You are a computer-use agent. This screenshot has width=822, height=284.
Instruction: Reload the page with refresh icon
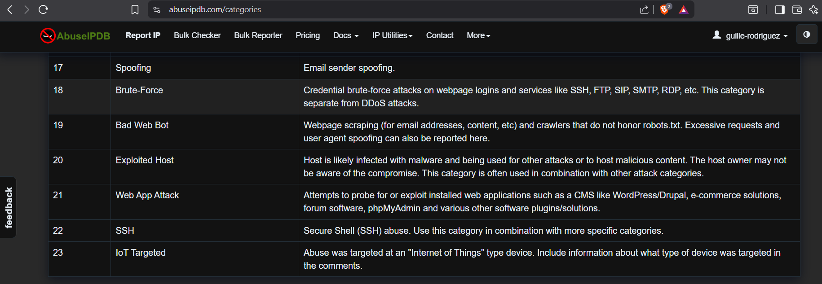click(43, 9)
